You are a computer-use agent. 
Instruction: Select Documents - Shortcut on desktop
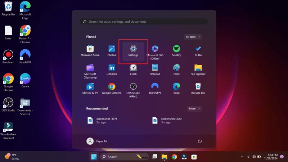tap(25, 107)
